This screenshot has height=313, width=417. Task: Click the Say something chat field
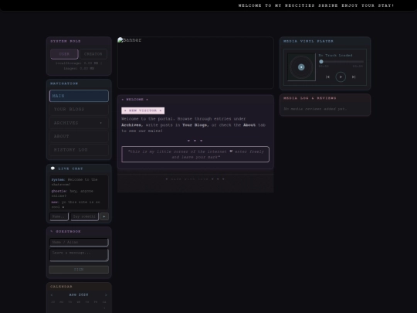pos(85,216)
